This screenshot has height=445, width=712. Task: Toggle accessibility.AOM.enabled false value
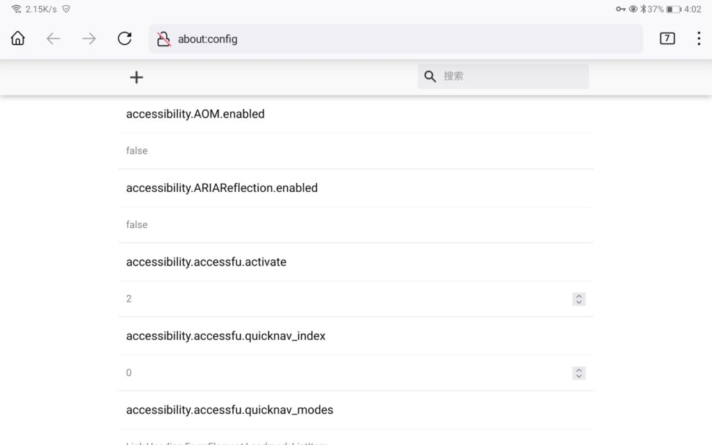click(137, 151)
